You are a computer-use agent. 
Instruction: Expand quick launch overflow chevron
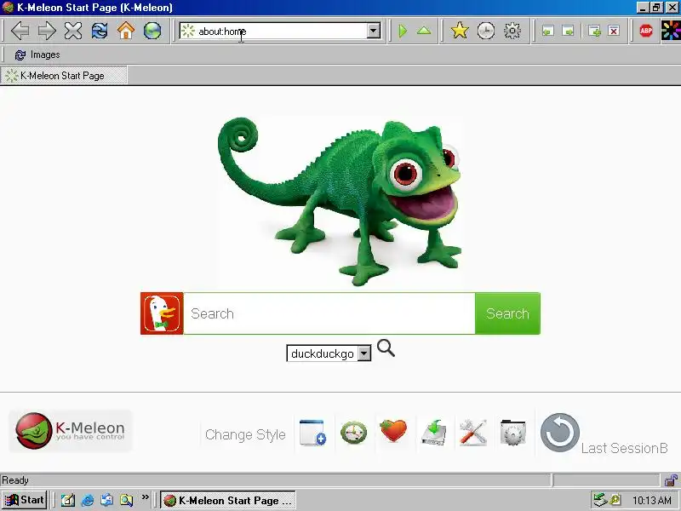(145, 497)
